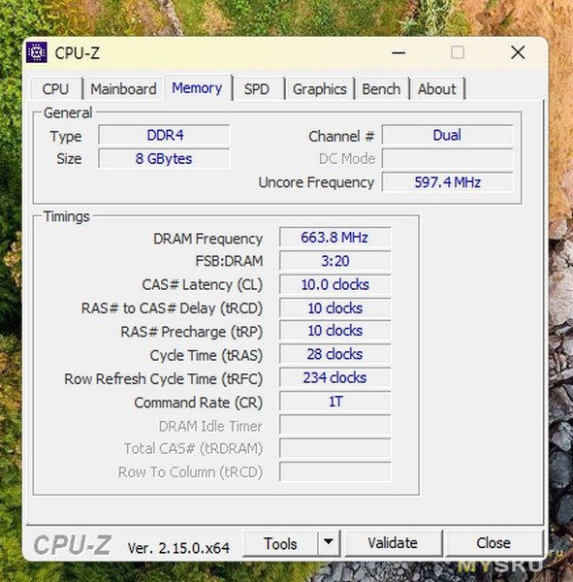573x582 pixels.
Task: Click the 234 clocks tRFC value
Action: pos(334,378)
